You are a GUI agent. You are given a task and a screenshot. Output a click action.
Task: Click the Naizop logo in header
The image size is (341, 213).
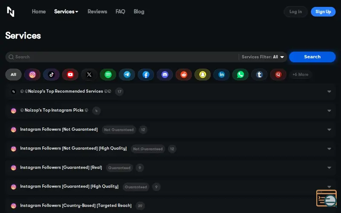pyautogui.click(x=11, y=12)
